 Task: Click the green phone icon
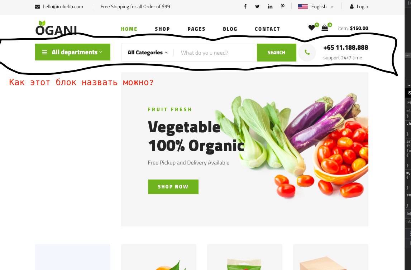click(307, 53)
